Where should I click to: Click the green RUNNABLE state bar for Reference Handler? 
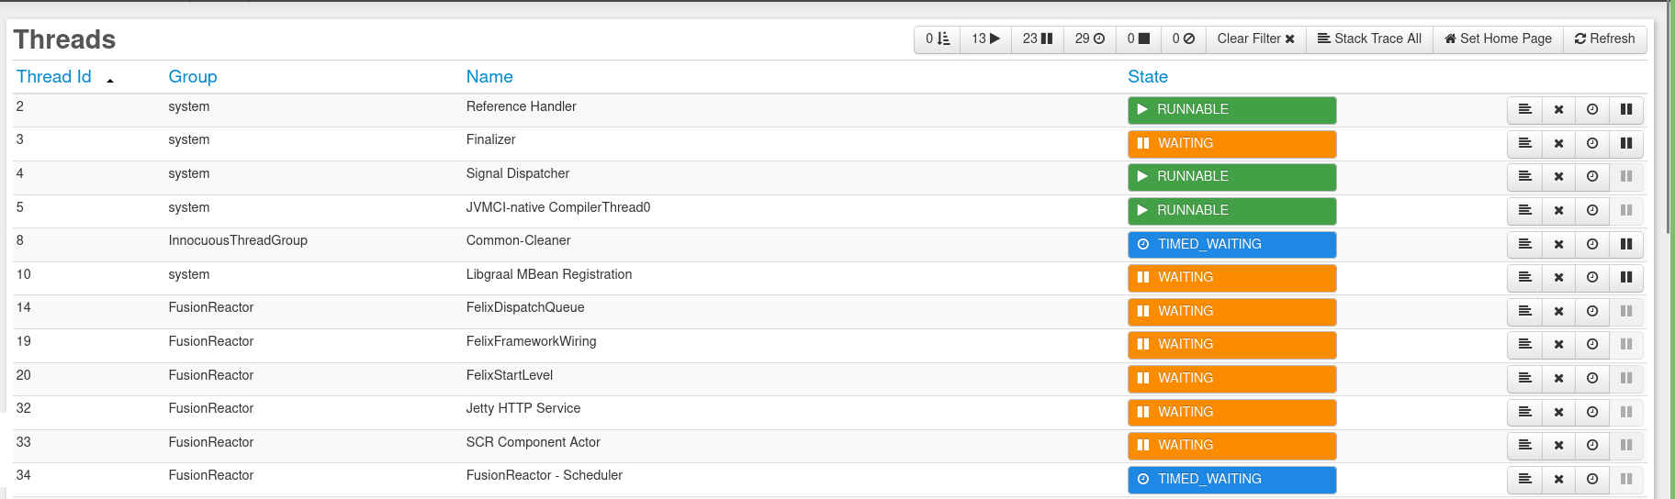(1231, 110)
